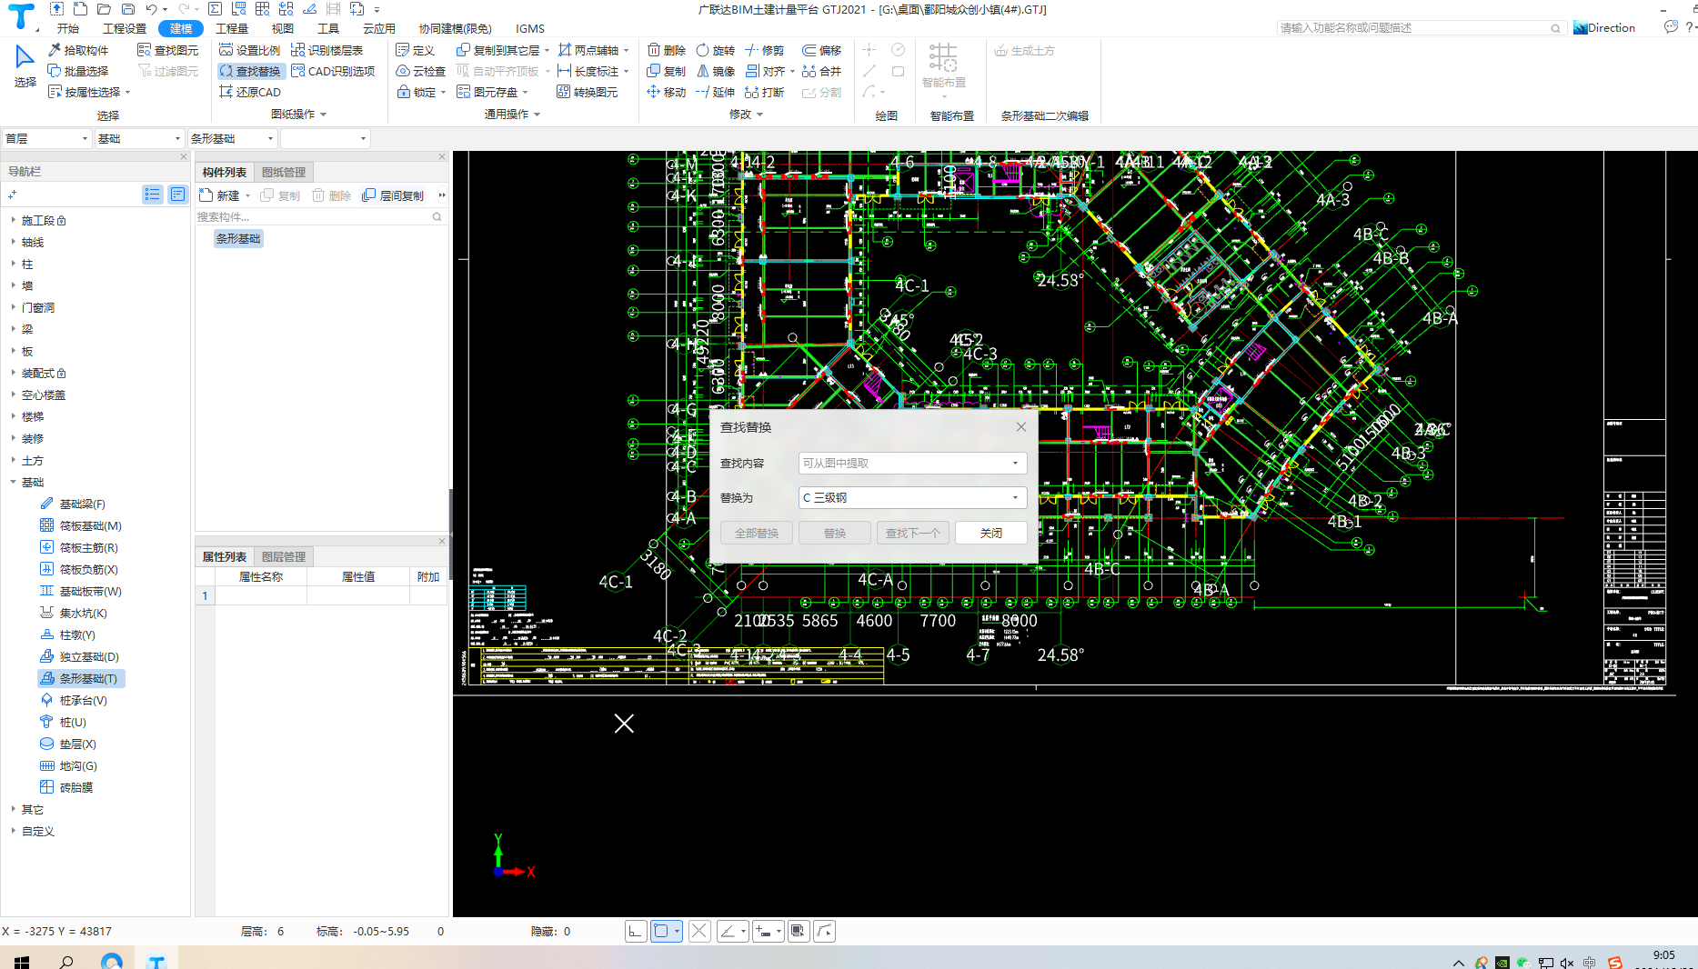Switch to 开始 ribbon tab
The image size is (1698, 969).
tap(68, 28)
